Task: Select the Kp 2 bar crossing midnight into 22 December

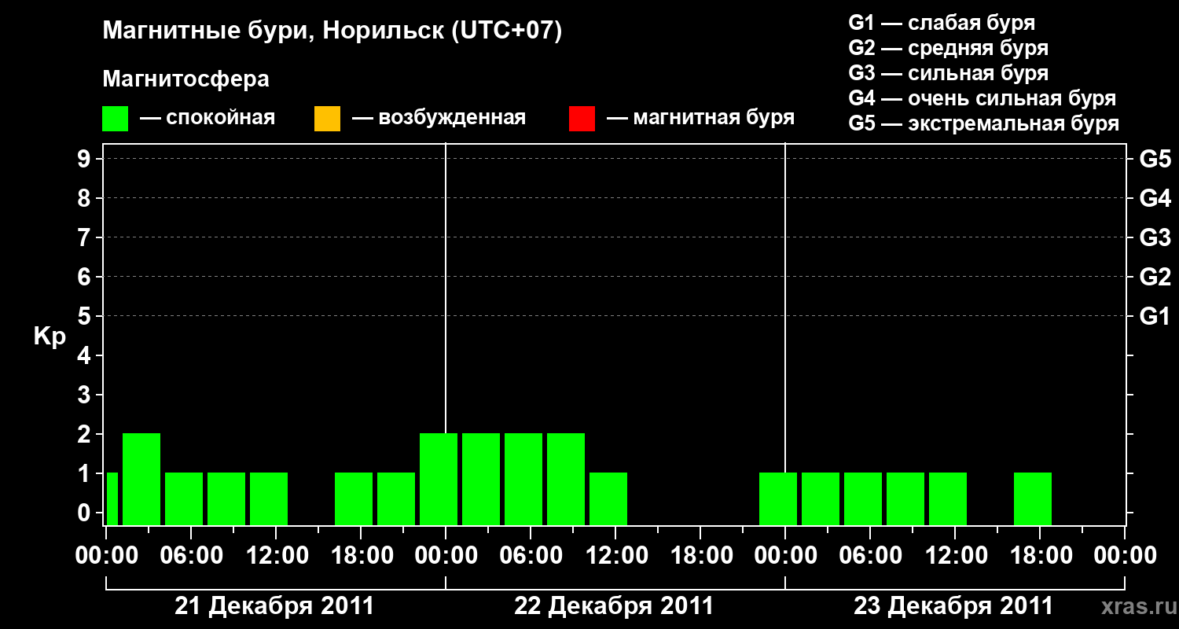Action: 439,479
